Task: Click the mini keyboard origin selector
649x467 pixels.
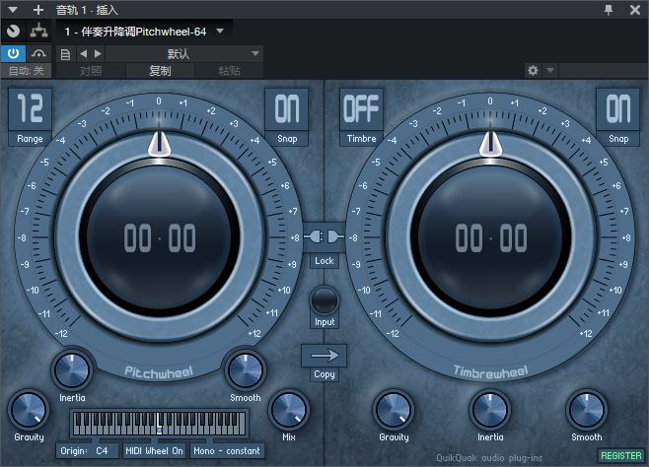Action: (x=160, y=424)
